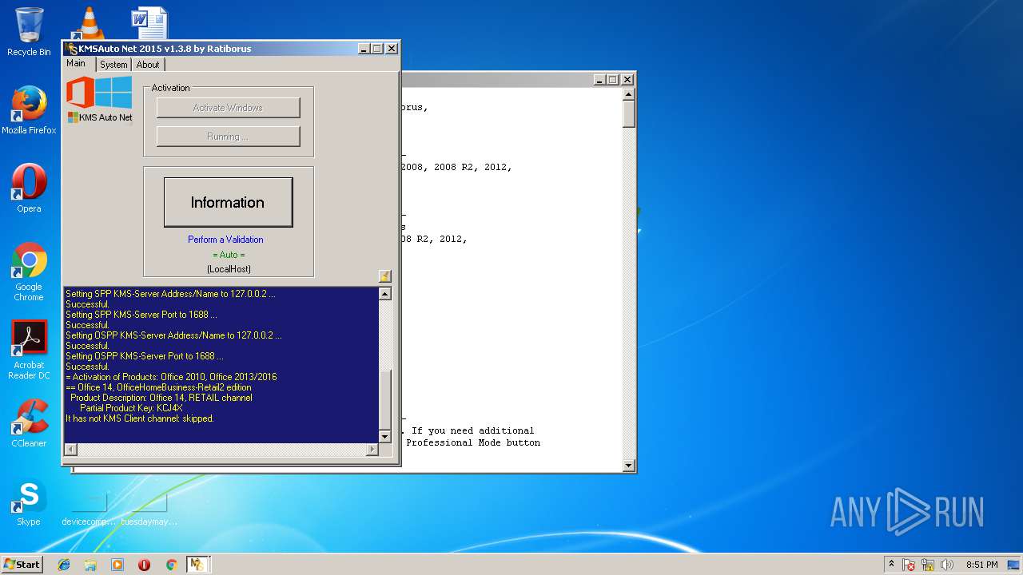Open Skype desktop shortcut
1023x575 pixels.
[x=29, y=502]
